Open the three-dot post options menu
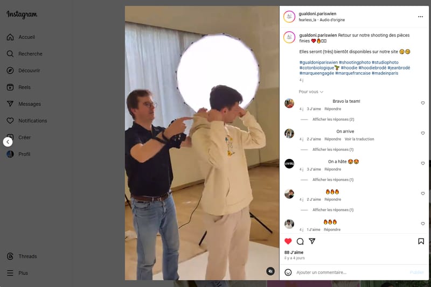Screen dimensions: 431x287 [419, 16]
